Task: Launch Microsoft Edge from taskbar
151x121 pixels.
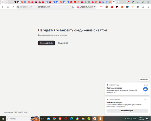Action: pos(72,119)
